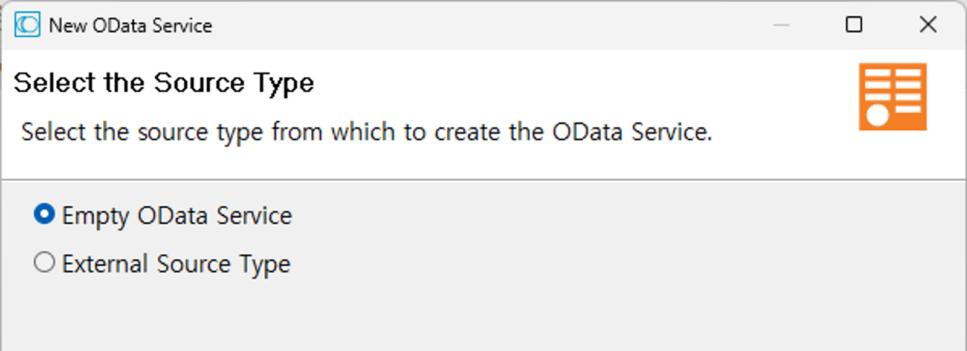The height and width of the screenshot is (351, 967).
Task: Click the word "Empty" in first option
Action: tap(95, 216)
